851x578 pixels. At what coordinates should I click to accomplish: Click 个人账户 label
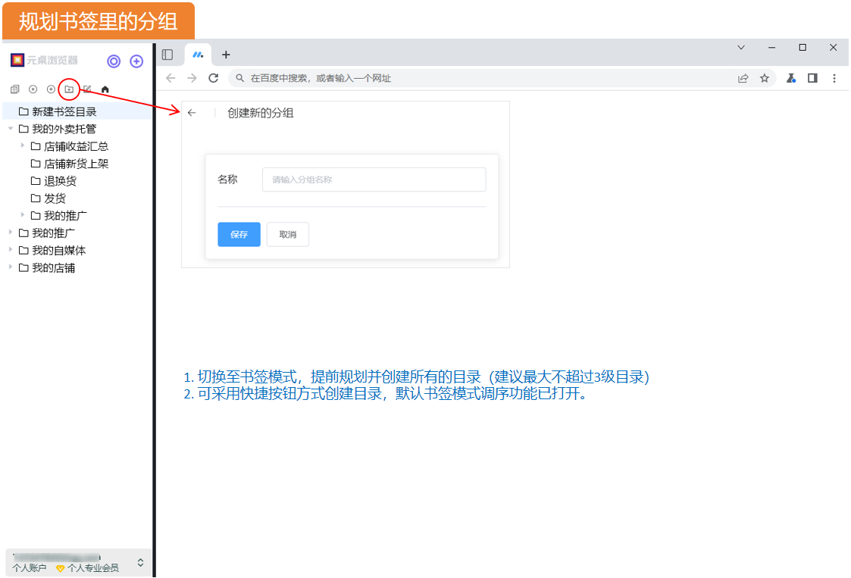pos(30,567)
